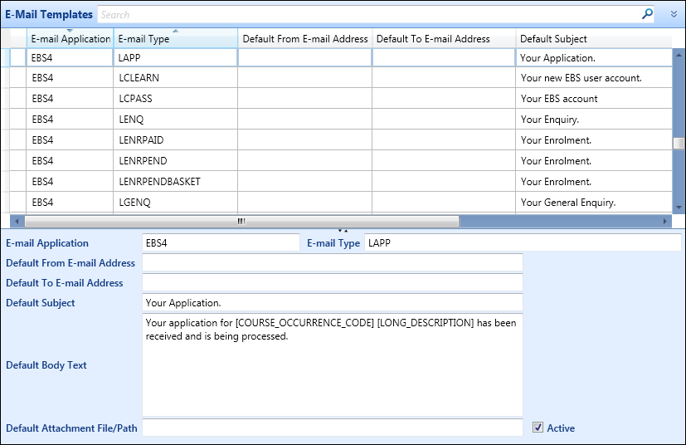Viewport: 686px width, 445px height.
Task: Click into the Default Body Text area
Action: pyautogui.click(x=333, y=364)
